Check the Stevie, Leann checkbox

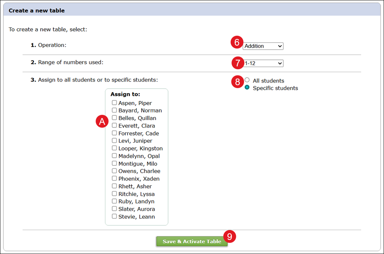(114, 216)
